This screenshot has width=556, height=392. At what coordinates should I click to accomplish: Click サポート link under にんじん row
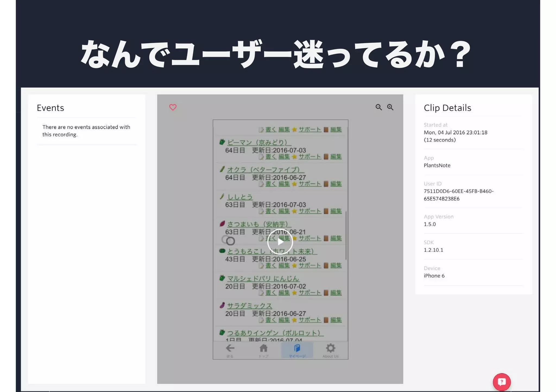click(x=310, y=293)
